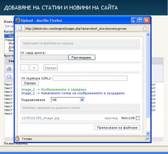168x154 pixels.
Task: Select the highlighted category row in the background list
Action: coord(9,36)
